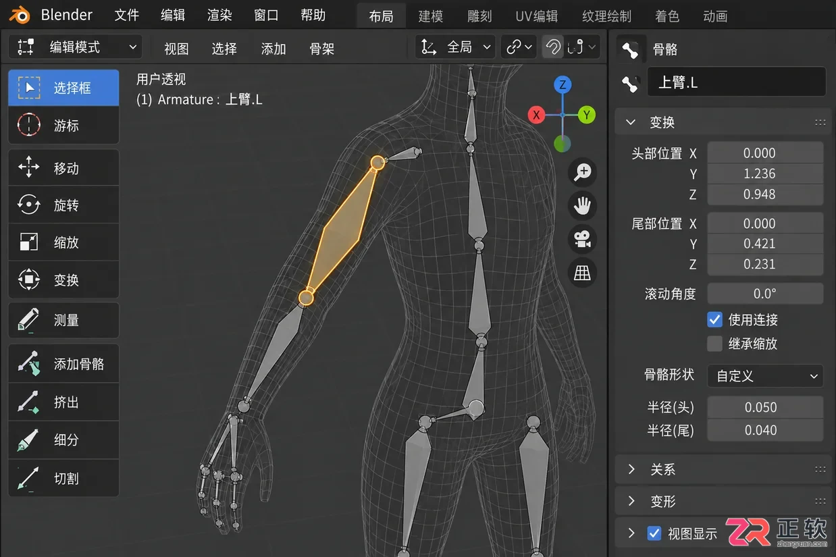
Task: Switch to the 建模 workspace tab
Action: pyautogui.click(x=431, y=16)
